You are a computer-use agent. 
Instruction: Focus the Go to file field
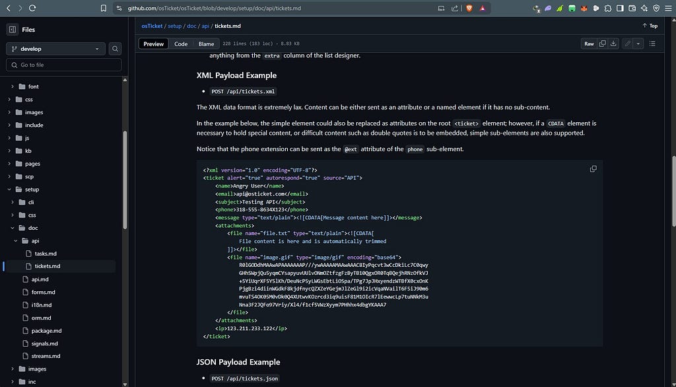coord(64,65)
